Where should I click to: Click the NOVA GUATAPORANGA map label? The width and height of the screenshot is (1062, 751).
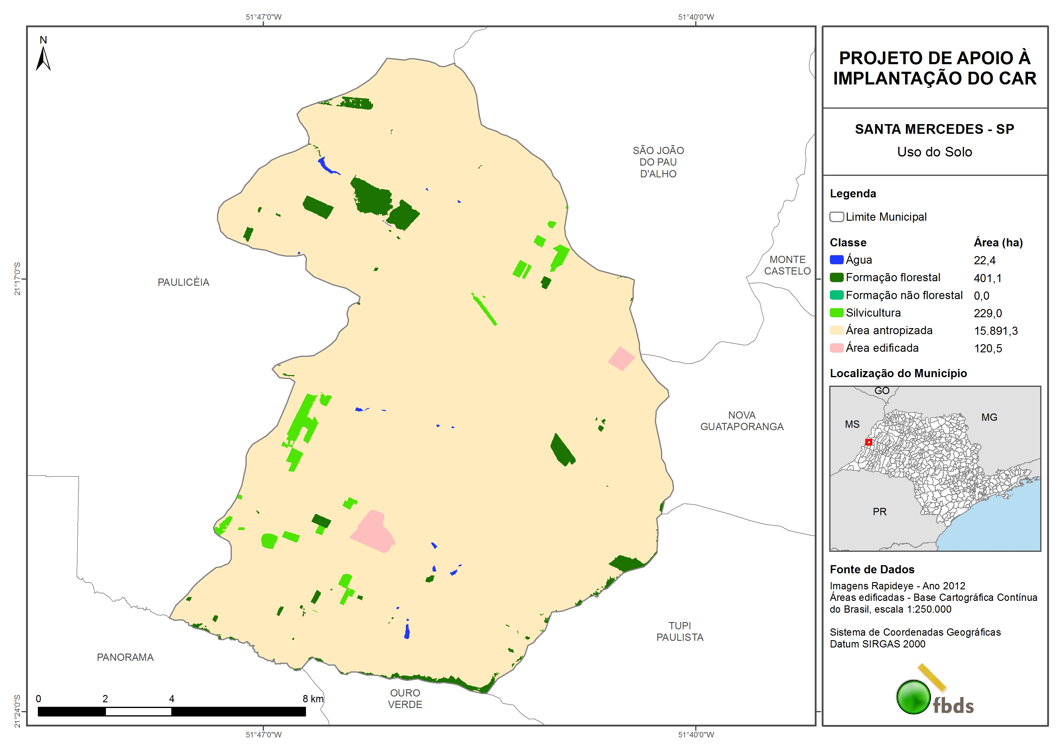pos(741,421)
